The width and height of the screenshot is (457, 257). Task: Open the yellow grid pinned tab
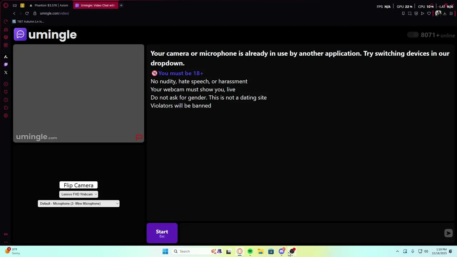point(22,5)
